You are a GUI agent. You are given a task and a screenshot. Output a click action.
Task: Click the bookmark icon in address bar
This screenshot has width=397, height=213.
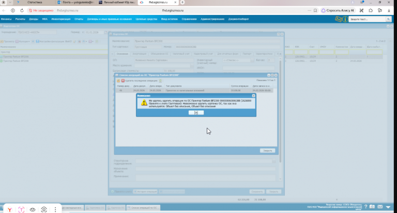(x=315, y=11)
